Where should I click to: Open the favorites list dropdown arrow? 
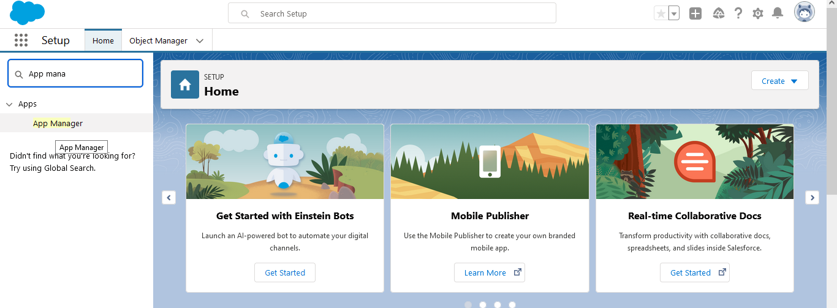tap(674, 13)
